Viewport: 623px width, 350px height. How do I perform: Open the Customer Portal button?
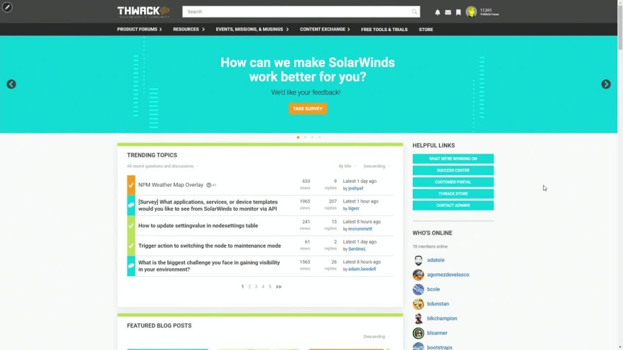tap(453, 182)
